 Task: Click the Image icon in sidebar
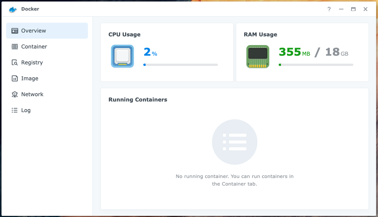coord(15,78)
